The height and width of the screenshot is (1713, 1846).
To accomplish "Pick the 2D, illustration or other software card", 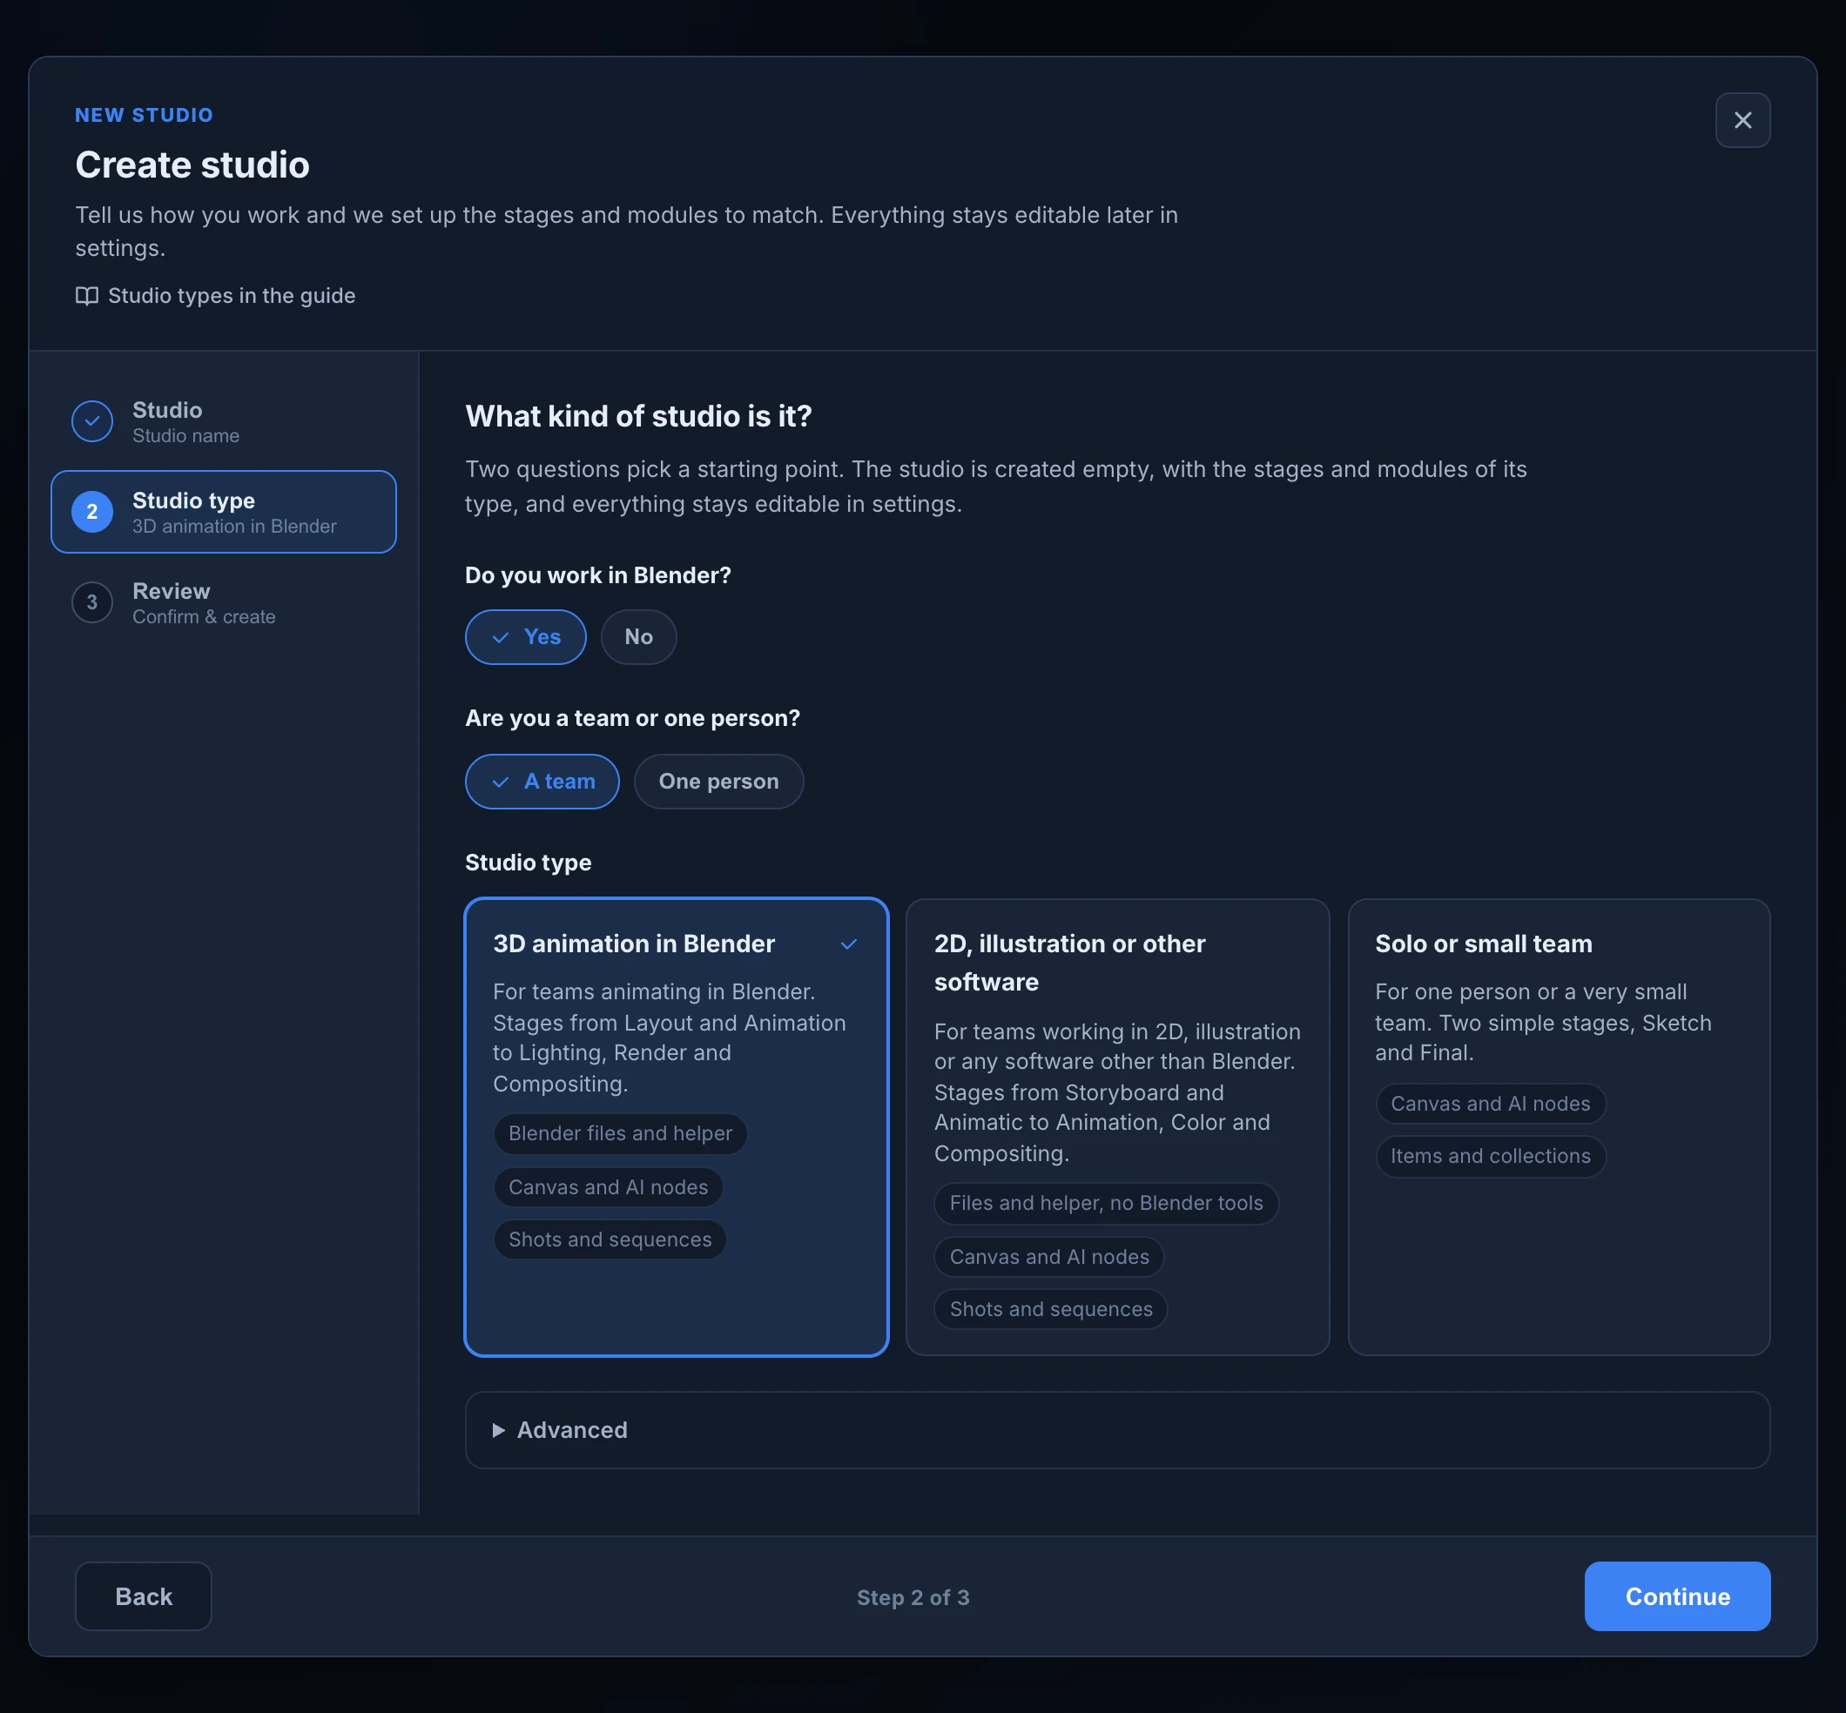I will (1117, 1127).
